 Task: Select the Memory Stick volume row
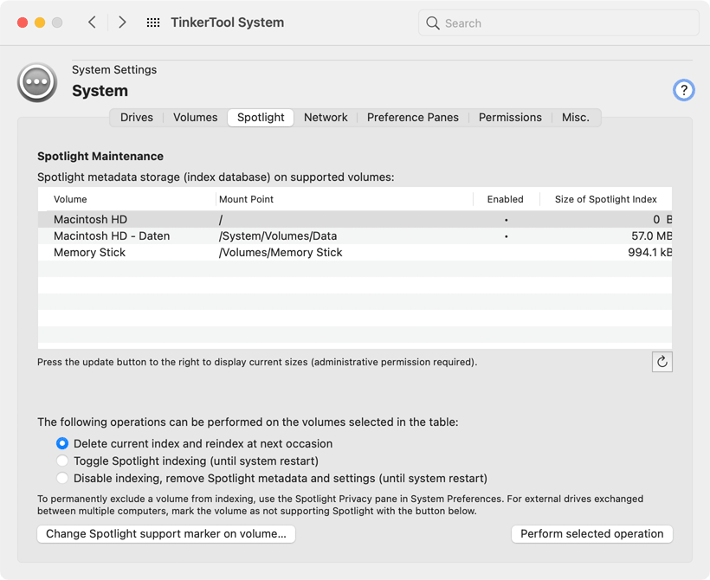click(x=260, y=253)
